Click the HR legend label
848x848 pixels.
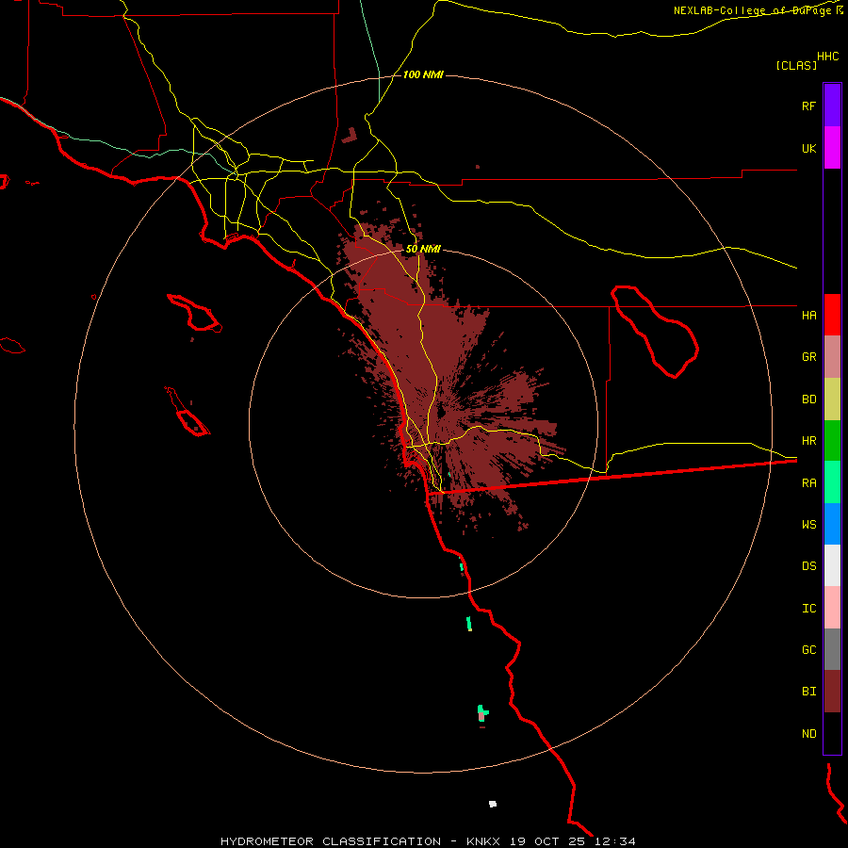click(x=808, y=441)
